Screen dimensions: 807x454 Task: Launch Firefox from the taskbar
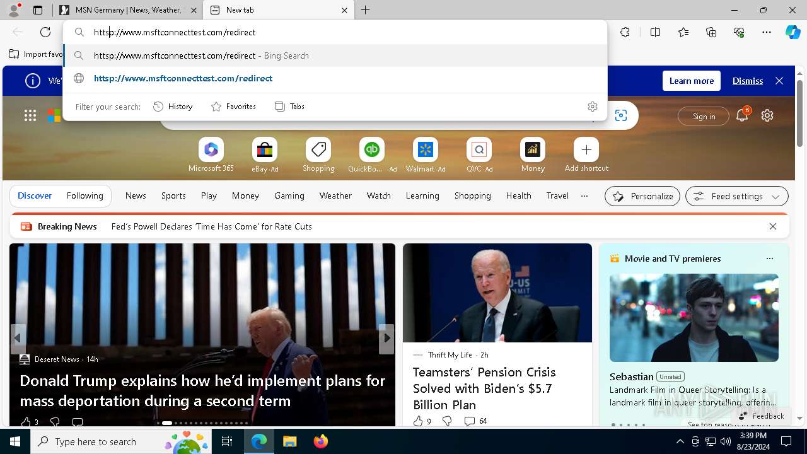click(x=321, y=441)
